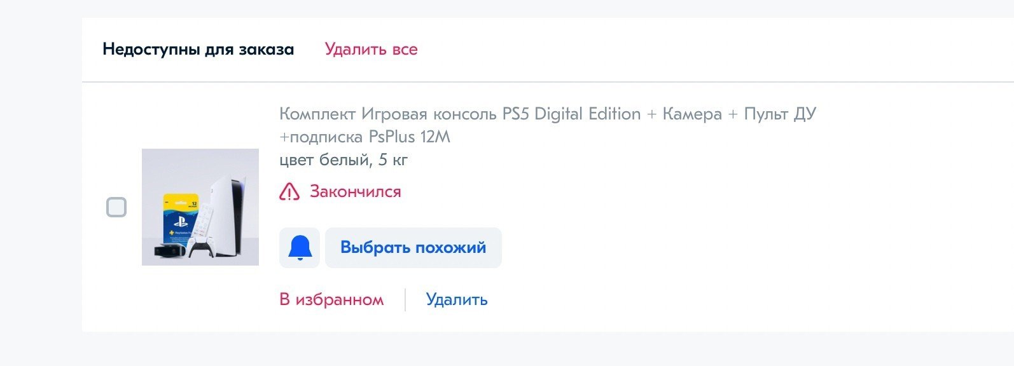Viewport: 1014px width, 366px height.
Task: Tick the checkbox left of the product image
Action: pos(116,207)
